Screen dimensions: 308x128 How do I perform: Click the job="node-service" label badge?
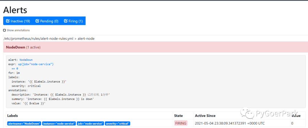click(x=90, y=123)
